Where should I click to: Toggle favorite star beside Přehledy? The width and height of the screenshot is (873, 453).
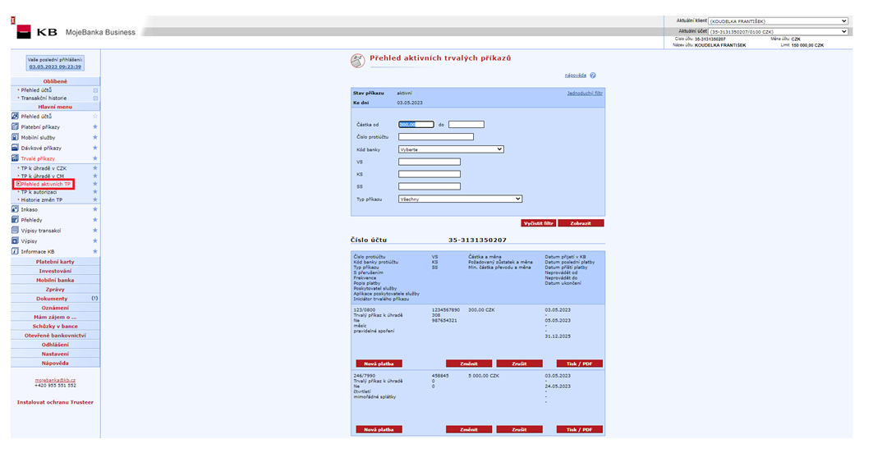[x=95, y=220]
